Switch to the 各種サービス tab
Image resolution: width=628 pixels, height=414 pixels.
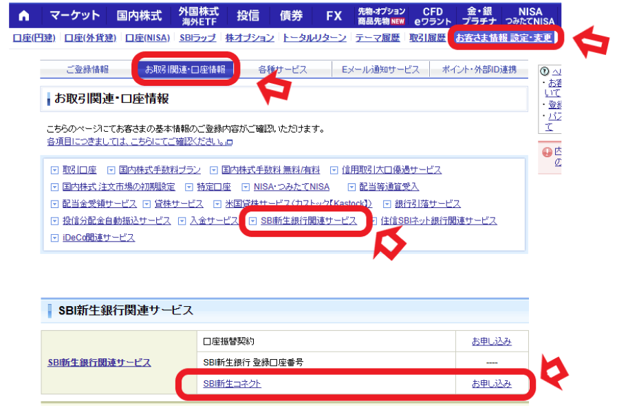pos(283,69)
